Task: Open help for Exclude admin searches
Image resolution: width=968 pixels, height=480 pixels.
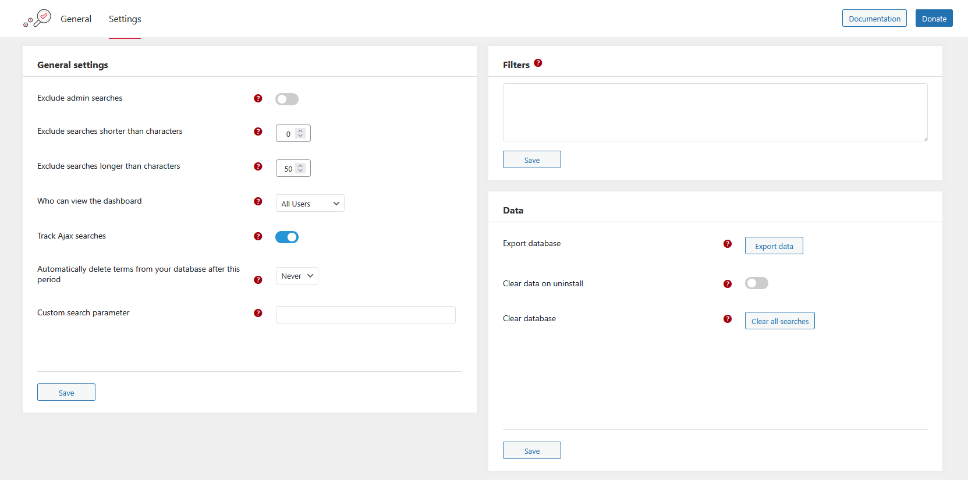Action: (x=258, y=98)
